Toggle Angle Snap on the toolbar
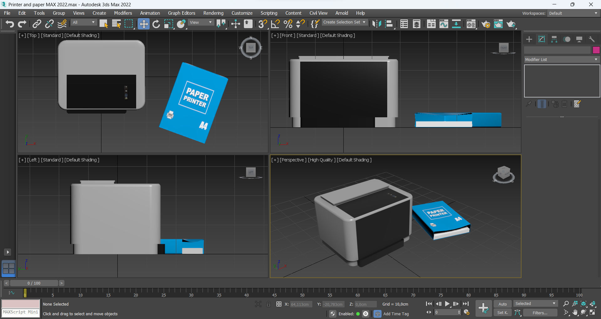The width and height of the screenshot is (601, 319). pos(275,24)
